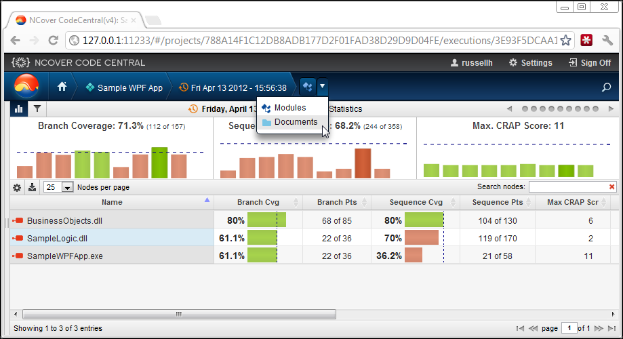Select the first chart pagination dot

tap(525, 109)
